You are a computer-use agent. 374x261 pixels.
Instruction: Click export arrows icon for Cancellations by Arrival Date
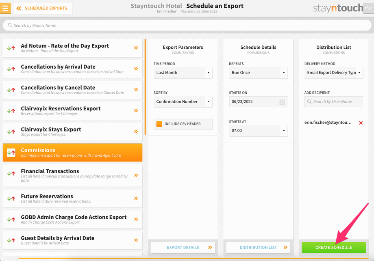tap(11, 69)
